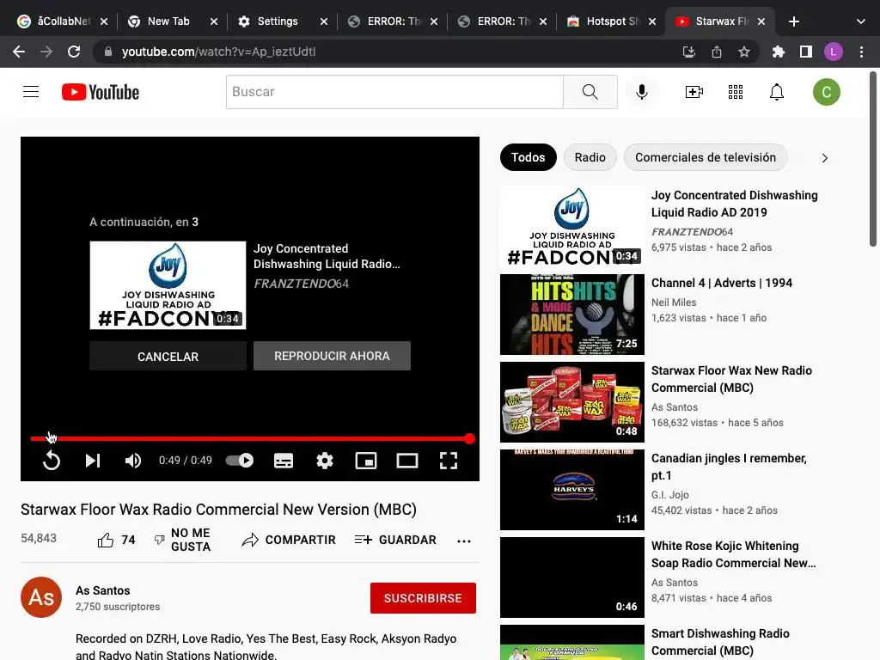This screenshot has width=880, height=660.
Task: Select the Todos filter chip
Action: pyautogui.click(x=529, y=157)
